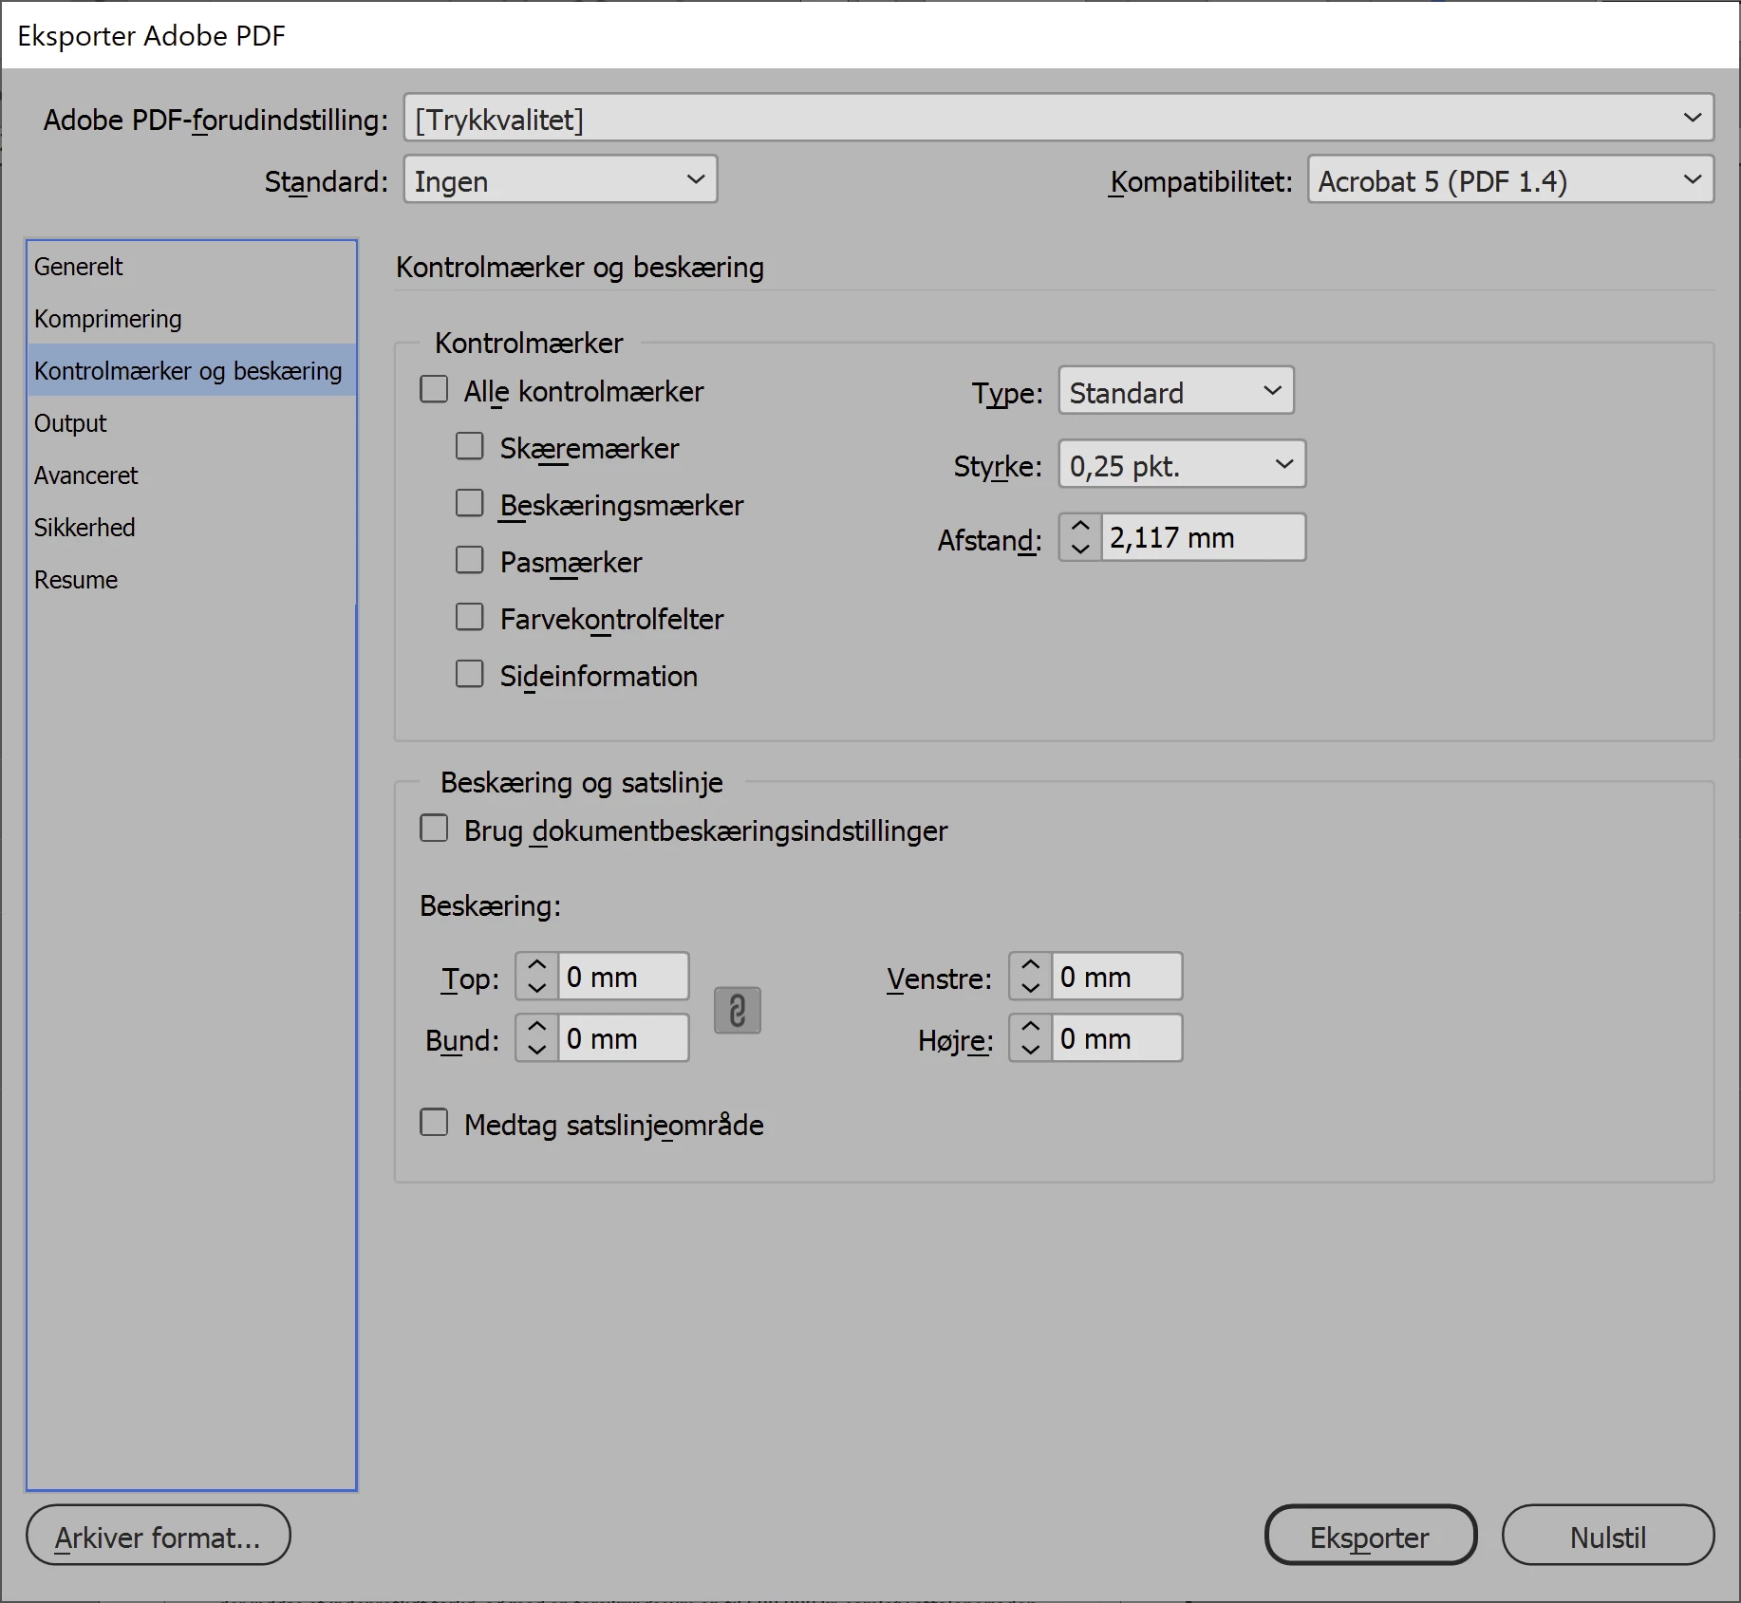Open the Sikkerhed section
The height and width of the screenshot is (1603, 1741).
(x=191, y=528)
